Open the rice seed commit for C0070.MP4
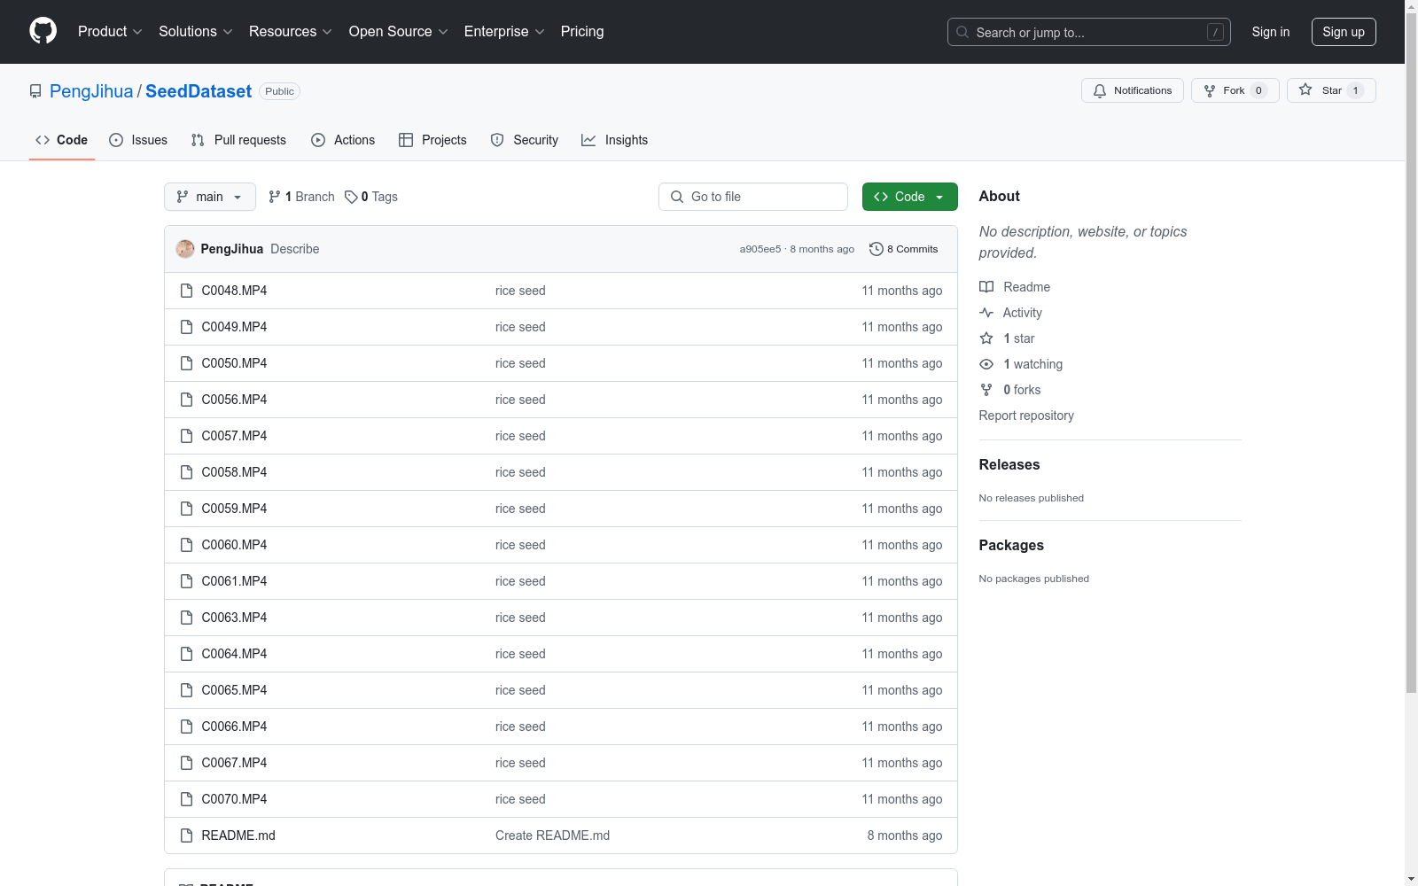 [520, 799]
